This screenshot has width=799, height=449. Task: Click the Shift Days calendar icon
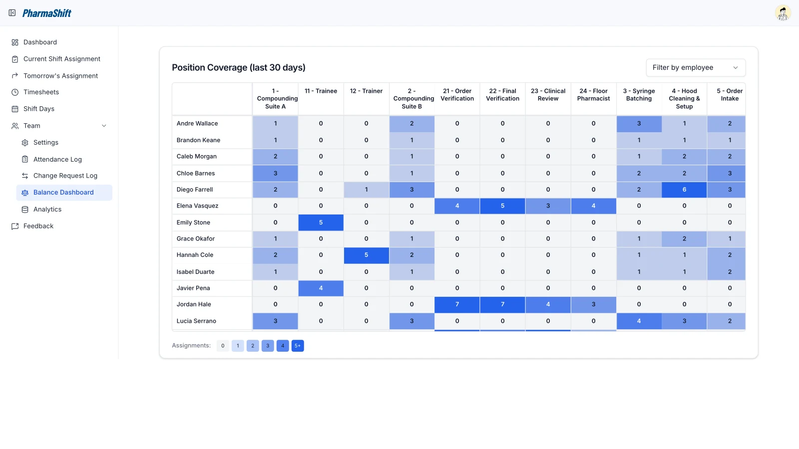[15, 109]
